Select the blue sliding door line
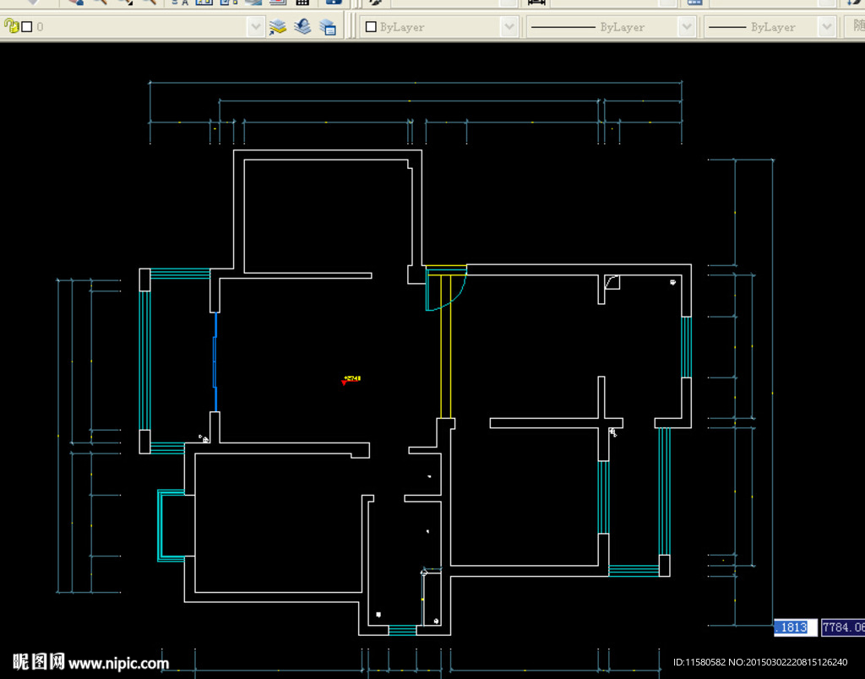 [x=215, y=363]
